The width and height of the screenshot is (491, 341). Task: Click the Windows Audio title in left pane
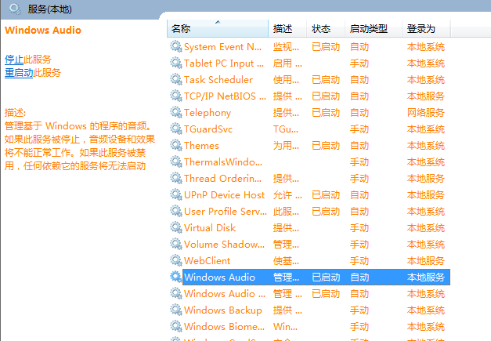(x=43, y=30)
